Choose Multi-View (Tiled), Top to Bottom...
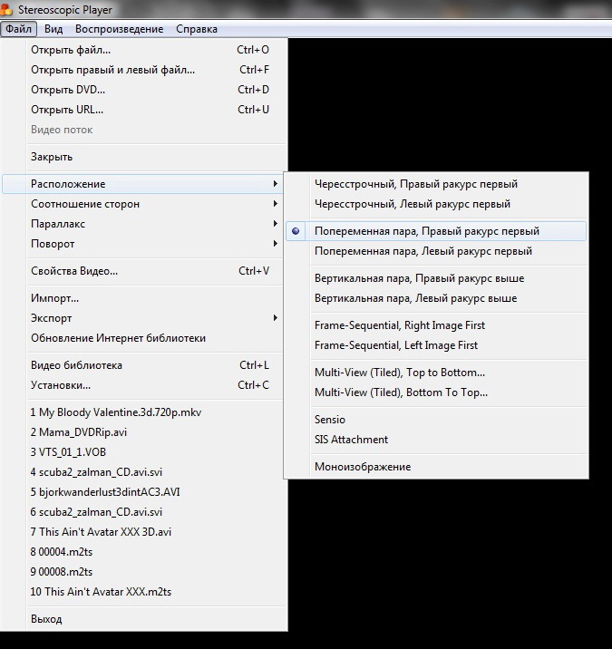This screenshot has height=649, width=612. pyautogui.click(x=436, y=373)
